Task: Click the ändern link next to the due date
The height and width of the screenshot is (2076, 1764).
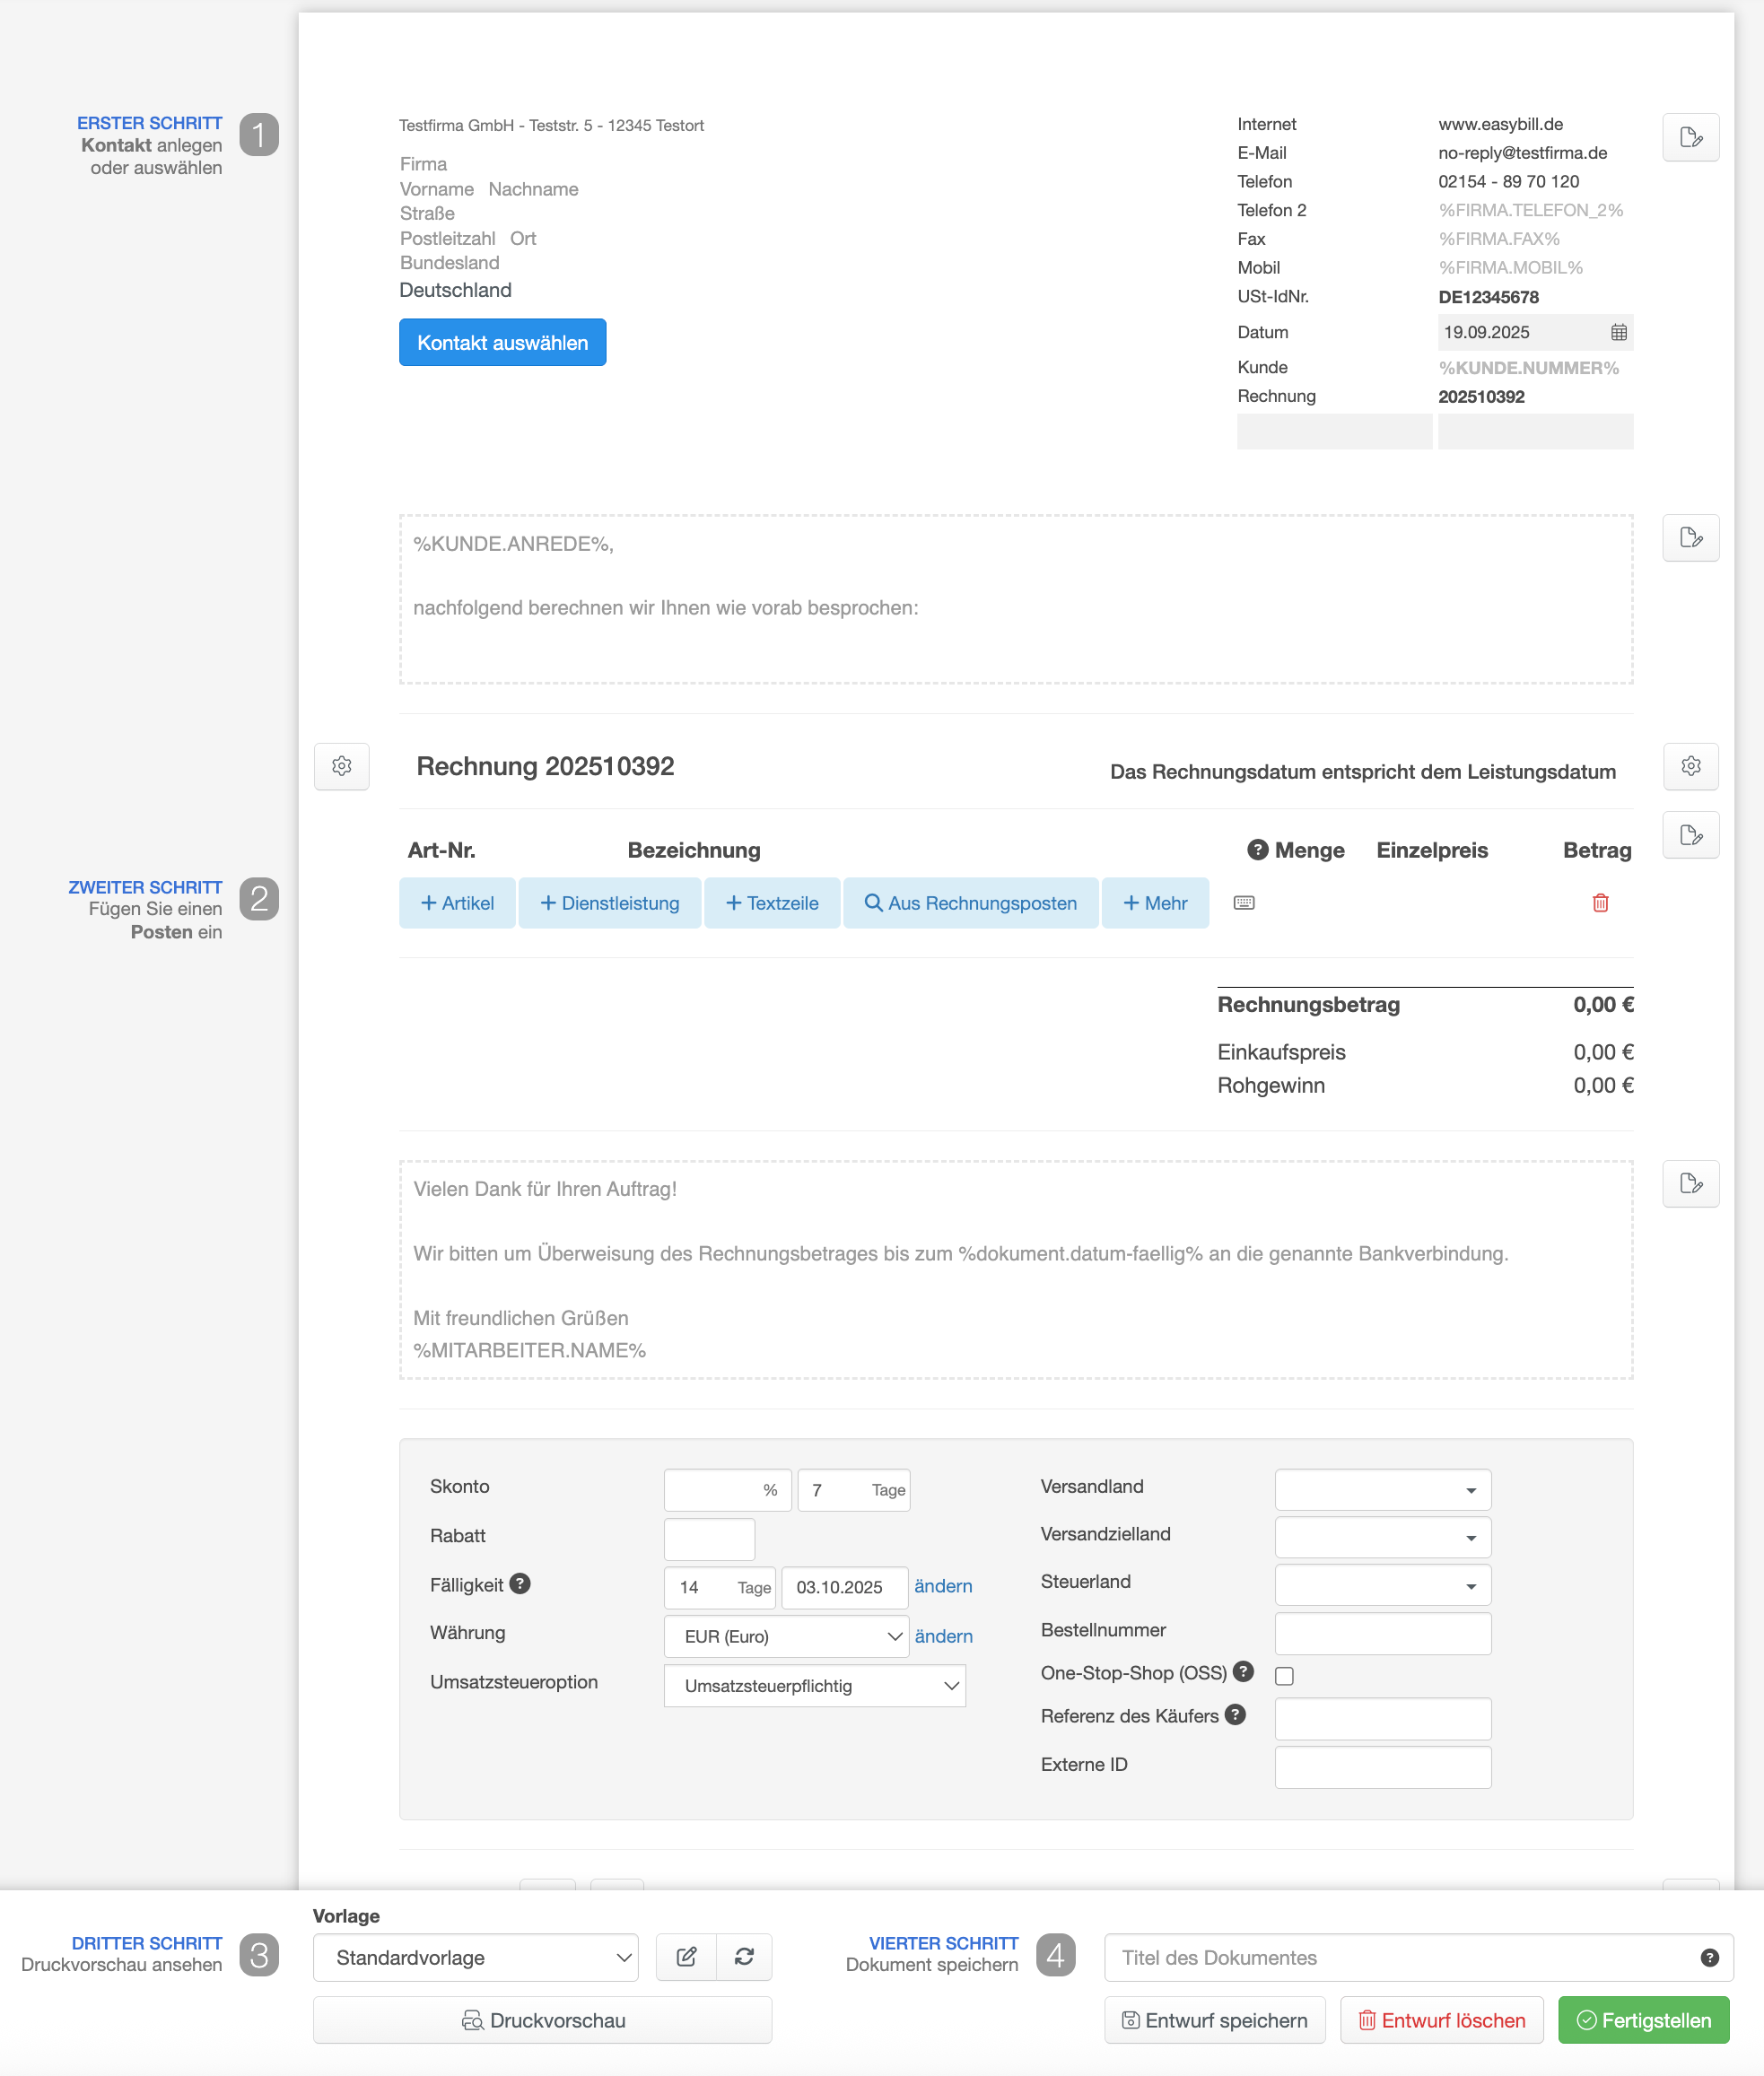Action: (x=942, y=1587)
